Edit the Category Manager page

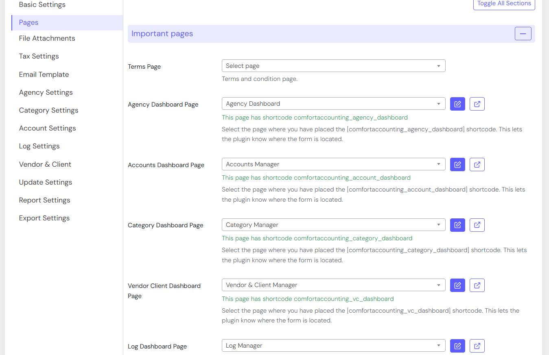(457, 225)
